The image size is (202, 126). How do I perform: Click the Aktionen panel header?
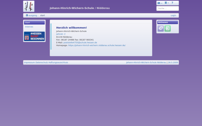[167, 22]
